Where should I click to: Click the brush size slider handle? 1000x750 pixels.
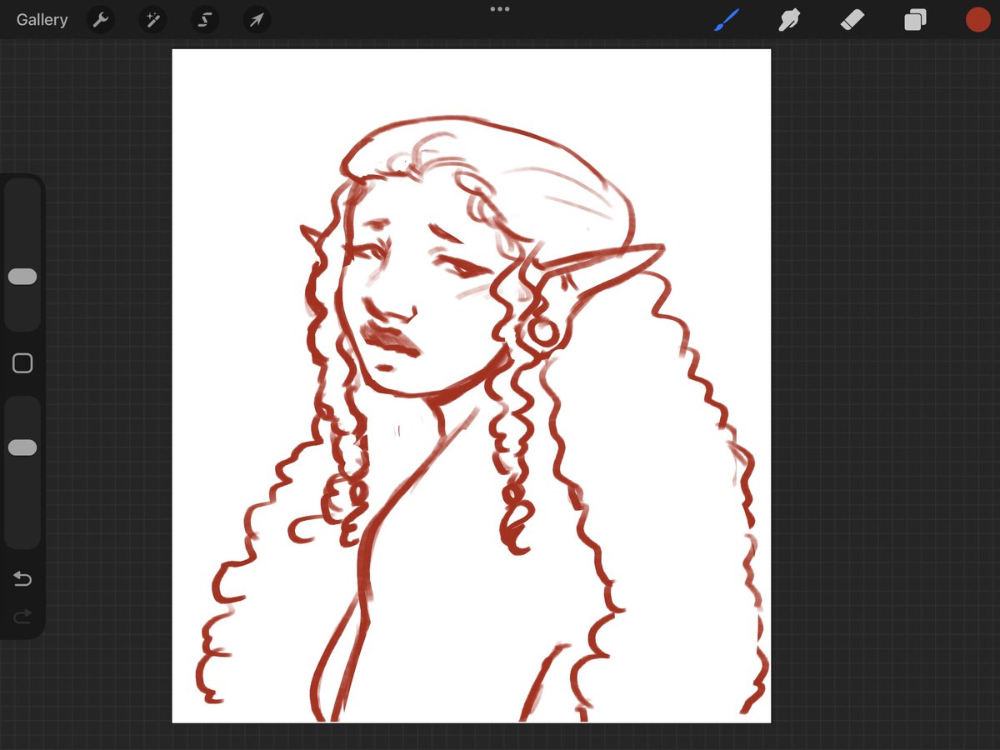(22, 277)
